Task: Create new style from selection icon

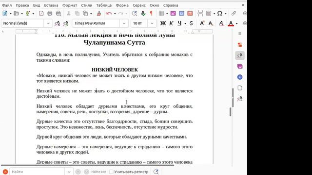Action: [x=66, y=23]
